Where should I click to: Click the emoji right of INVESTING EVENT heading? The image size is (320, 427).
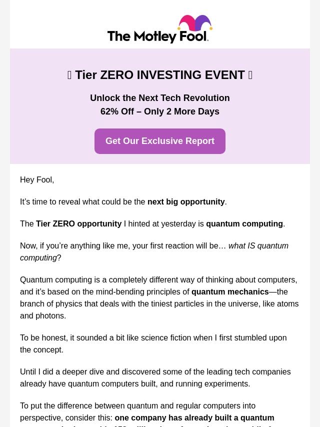point(250,75)
